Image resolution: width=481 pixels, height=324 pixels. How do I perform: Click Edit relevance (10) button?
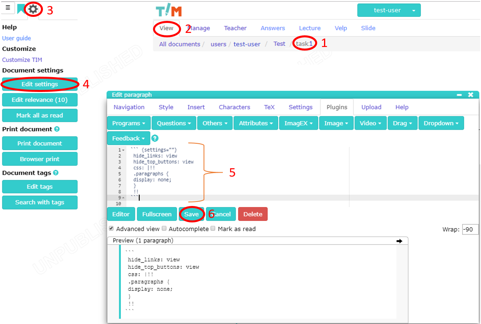point(40,100)
